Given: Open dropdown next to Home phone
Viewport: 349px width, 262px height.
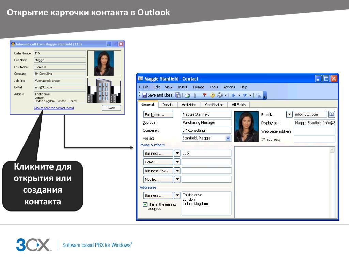Looking at the screenshot, I should [x=177, y=162].
